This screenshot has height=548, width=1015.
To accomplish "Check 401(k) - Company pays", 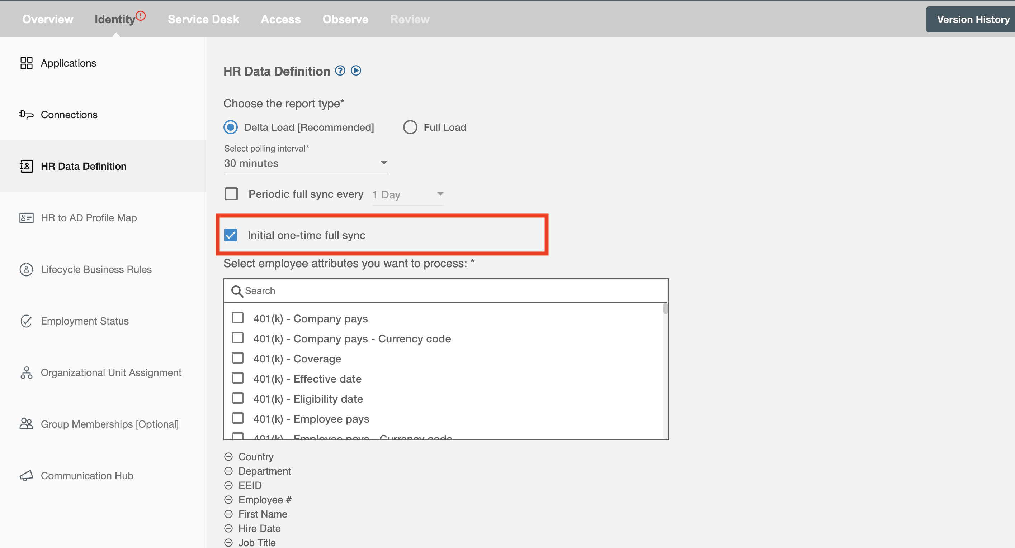I will click(237, 318).
